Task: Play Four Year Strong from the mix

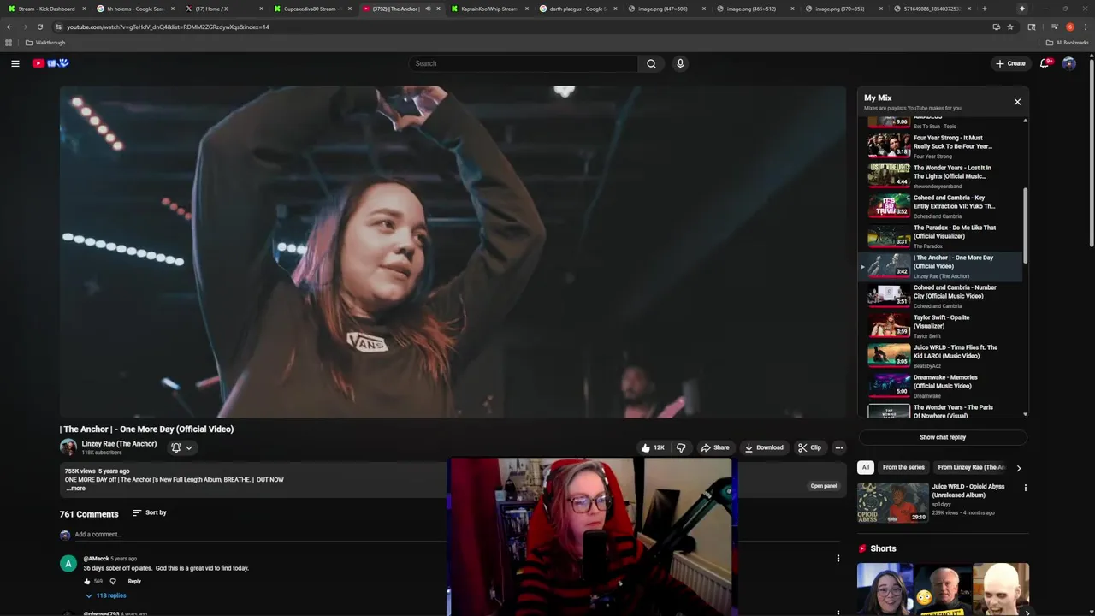Action: click(x=939, y=146)
